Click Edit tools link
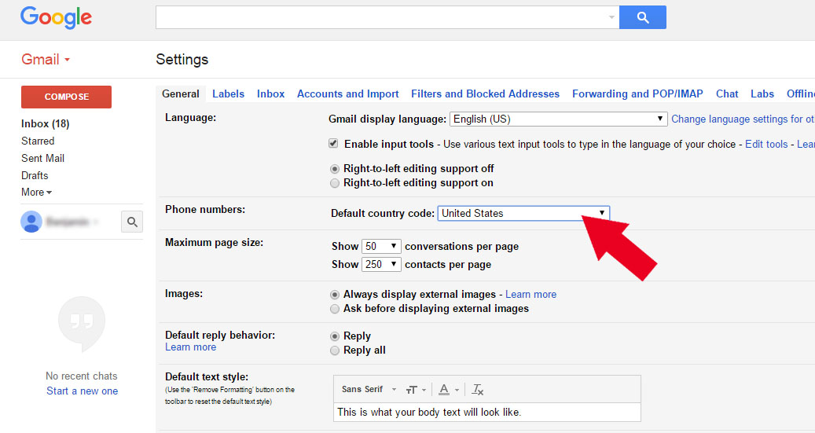815x433 pixels. point(766,144)
